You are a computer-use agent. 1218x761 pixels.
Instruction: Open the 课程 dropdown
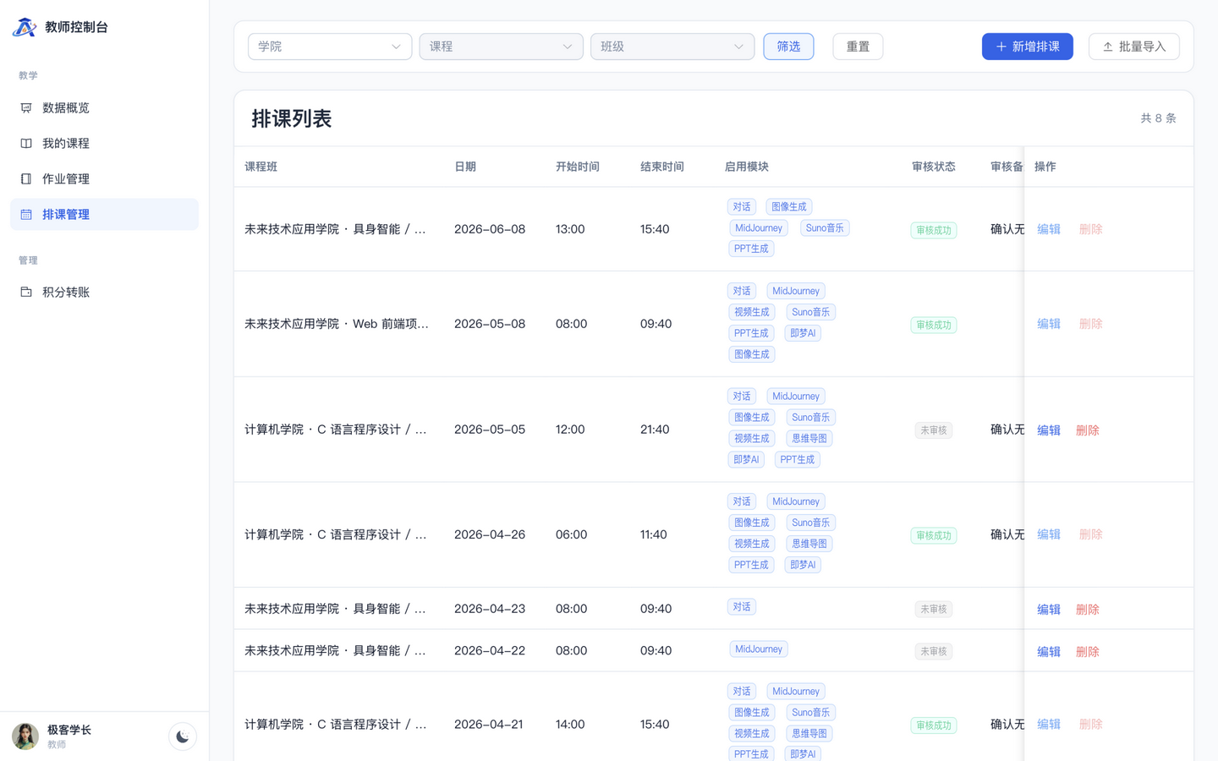501,47
